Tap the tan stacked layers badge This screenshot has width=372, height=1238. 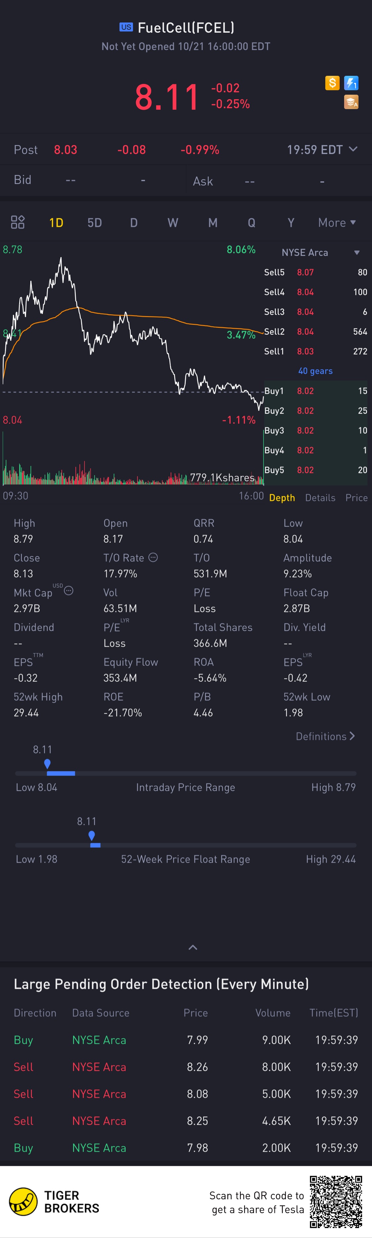pyautogui.click(x=351, y=102)
